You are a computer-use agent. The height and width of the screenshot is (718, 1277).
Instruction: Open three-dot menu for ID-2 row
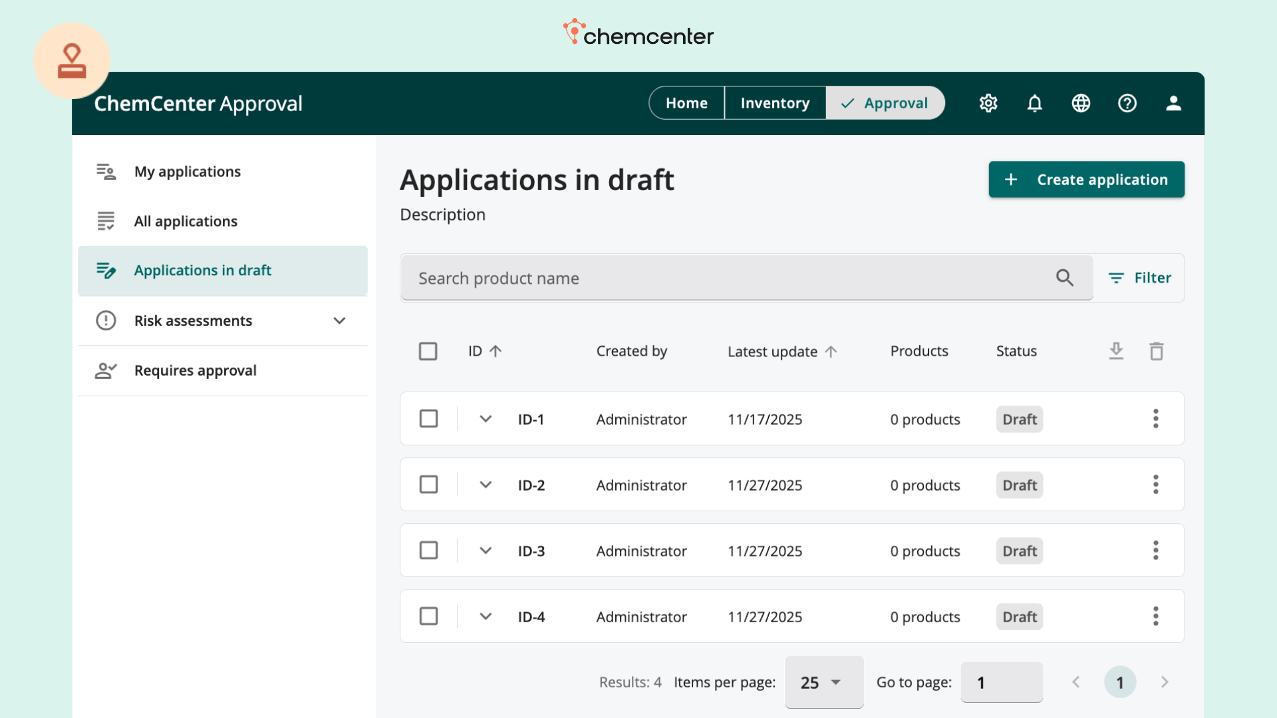pos(1156,485)
